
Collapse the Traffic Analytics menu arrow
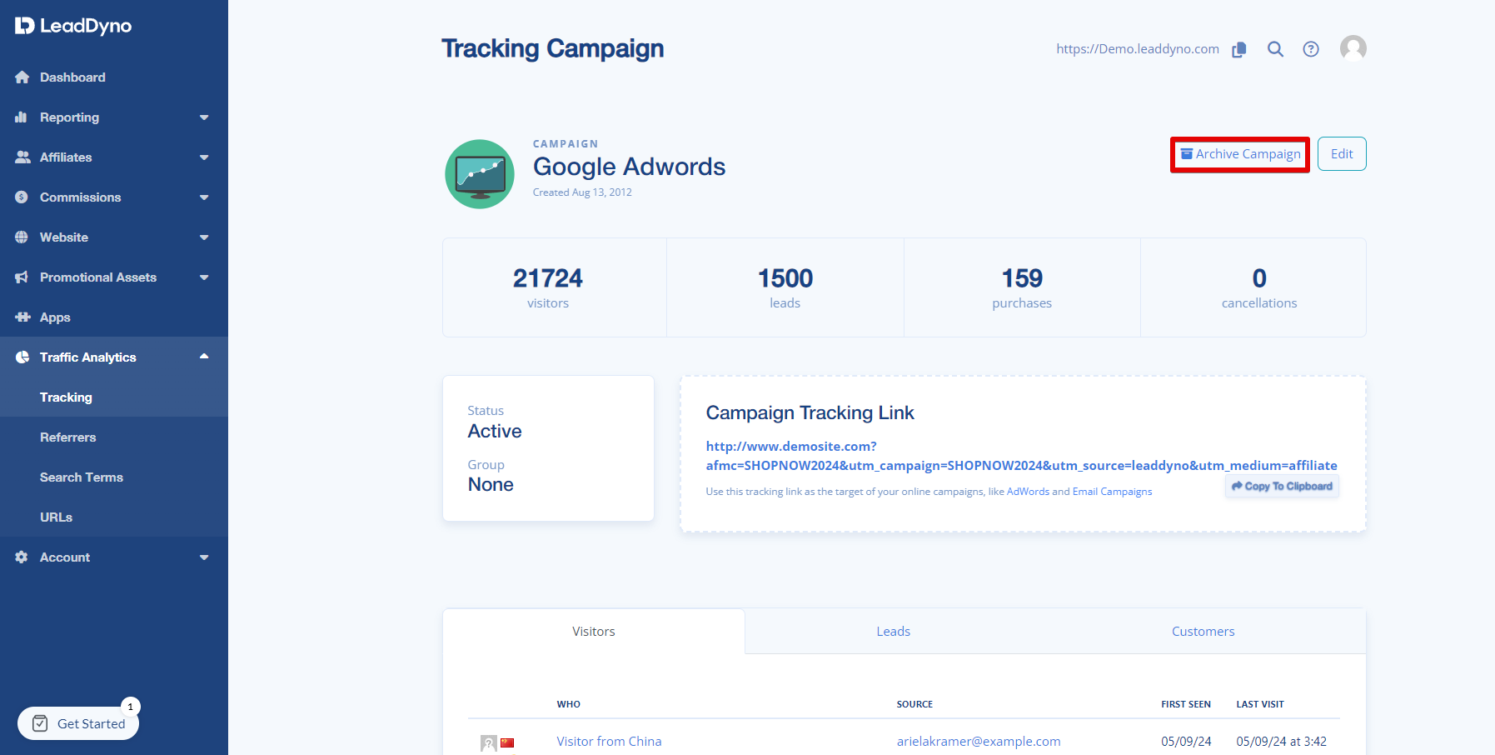204,357
